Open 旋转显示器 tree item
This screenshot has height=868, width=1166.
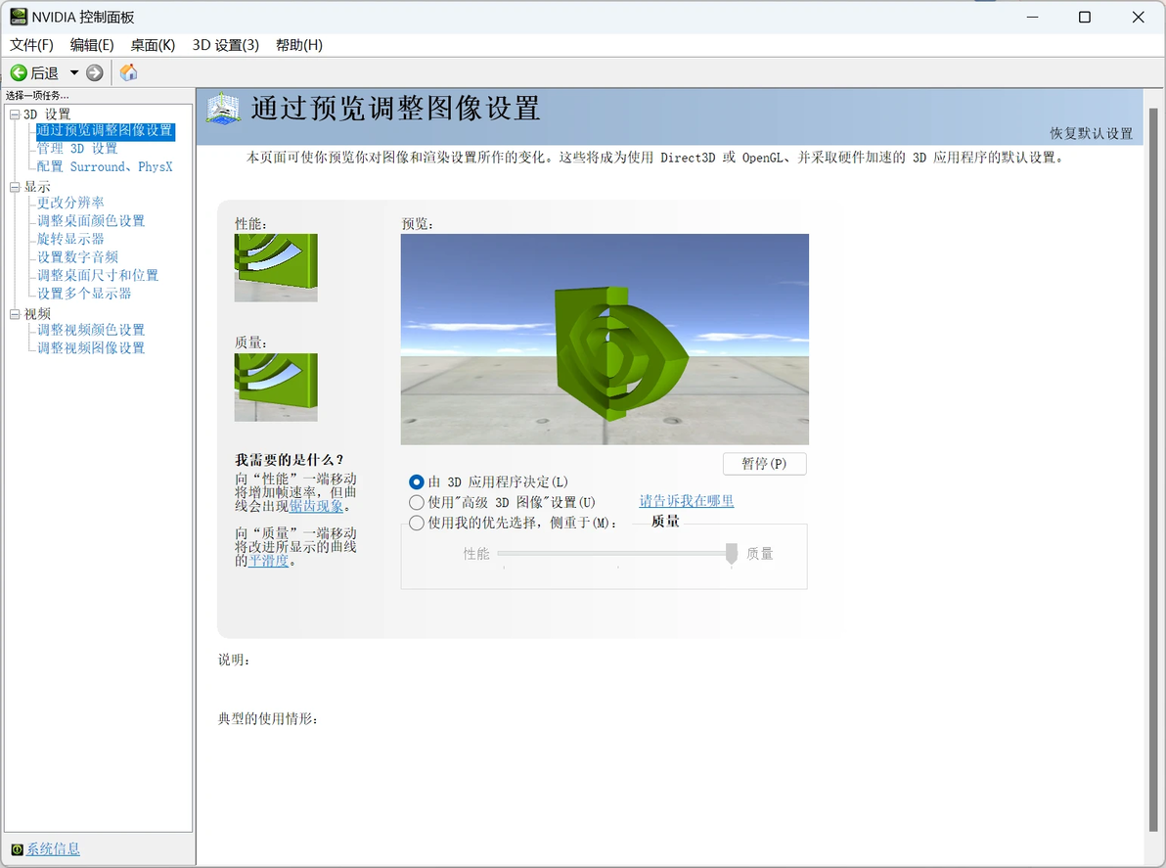[70, 239]
